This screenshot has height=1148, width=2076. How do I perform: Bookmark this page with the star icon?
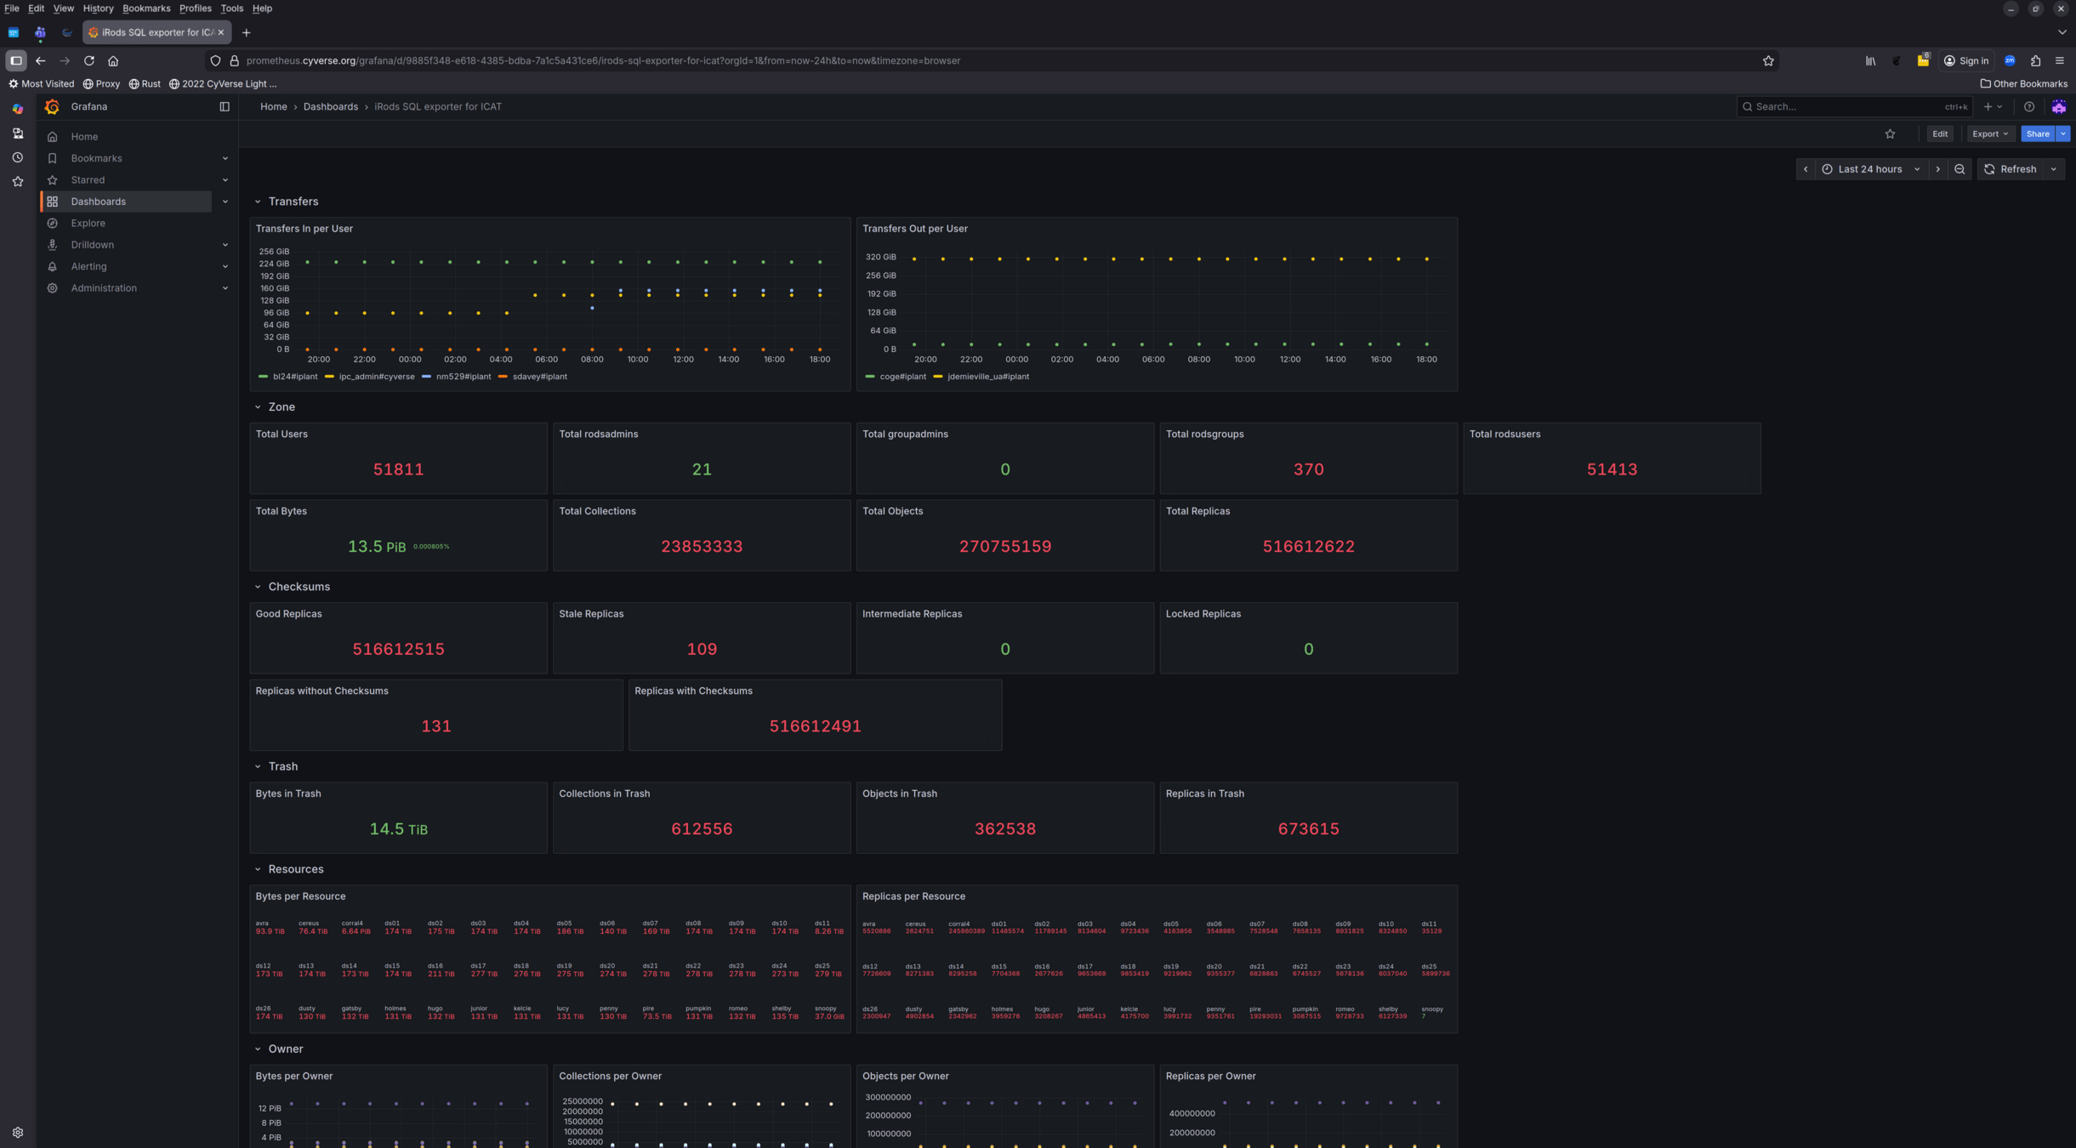(x=1768, y=60)
